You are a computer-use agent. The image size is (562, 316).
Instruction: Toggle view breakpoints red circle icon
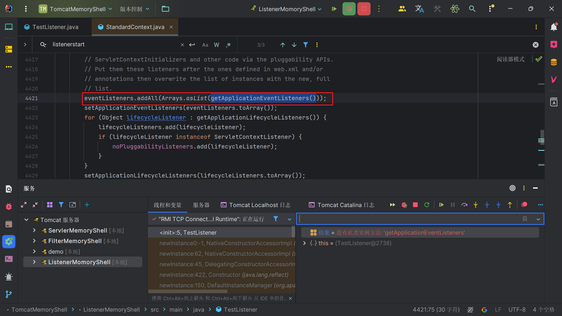[524, 205]
